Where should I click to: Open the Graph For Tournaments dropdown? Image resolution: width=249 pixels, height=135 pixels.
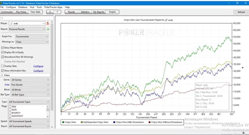point(32,36)
